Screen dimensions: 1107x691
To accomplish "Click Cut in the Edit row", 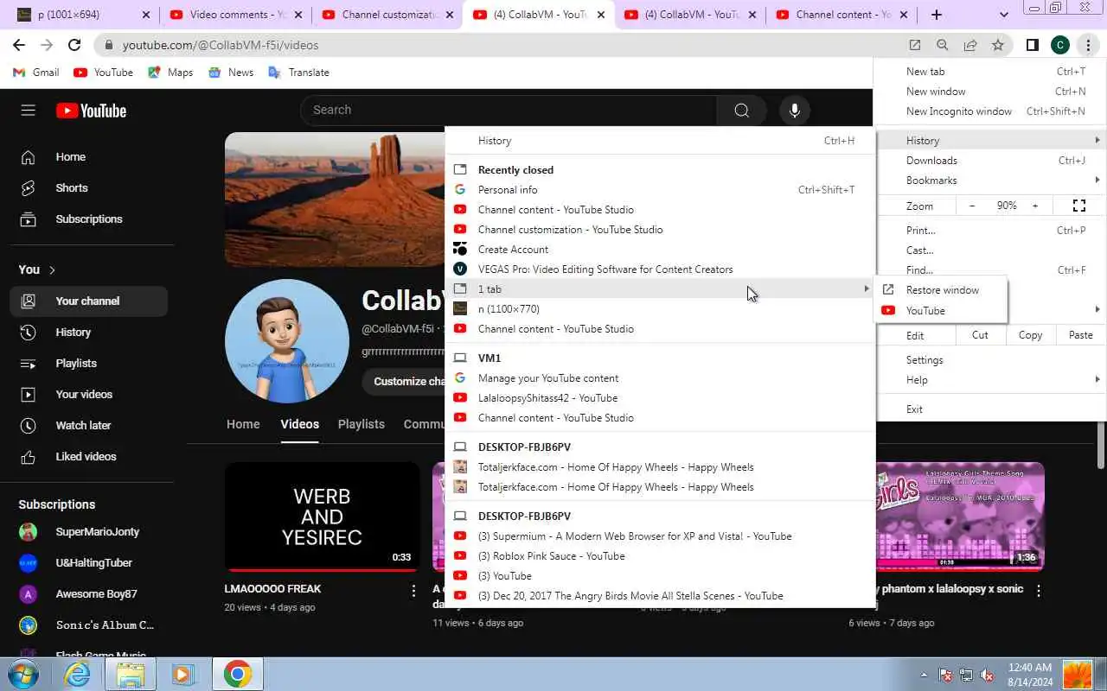I will (x=980, y=335).
